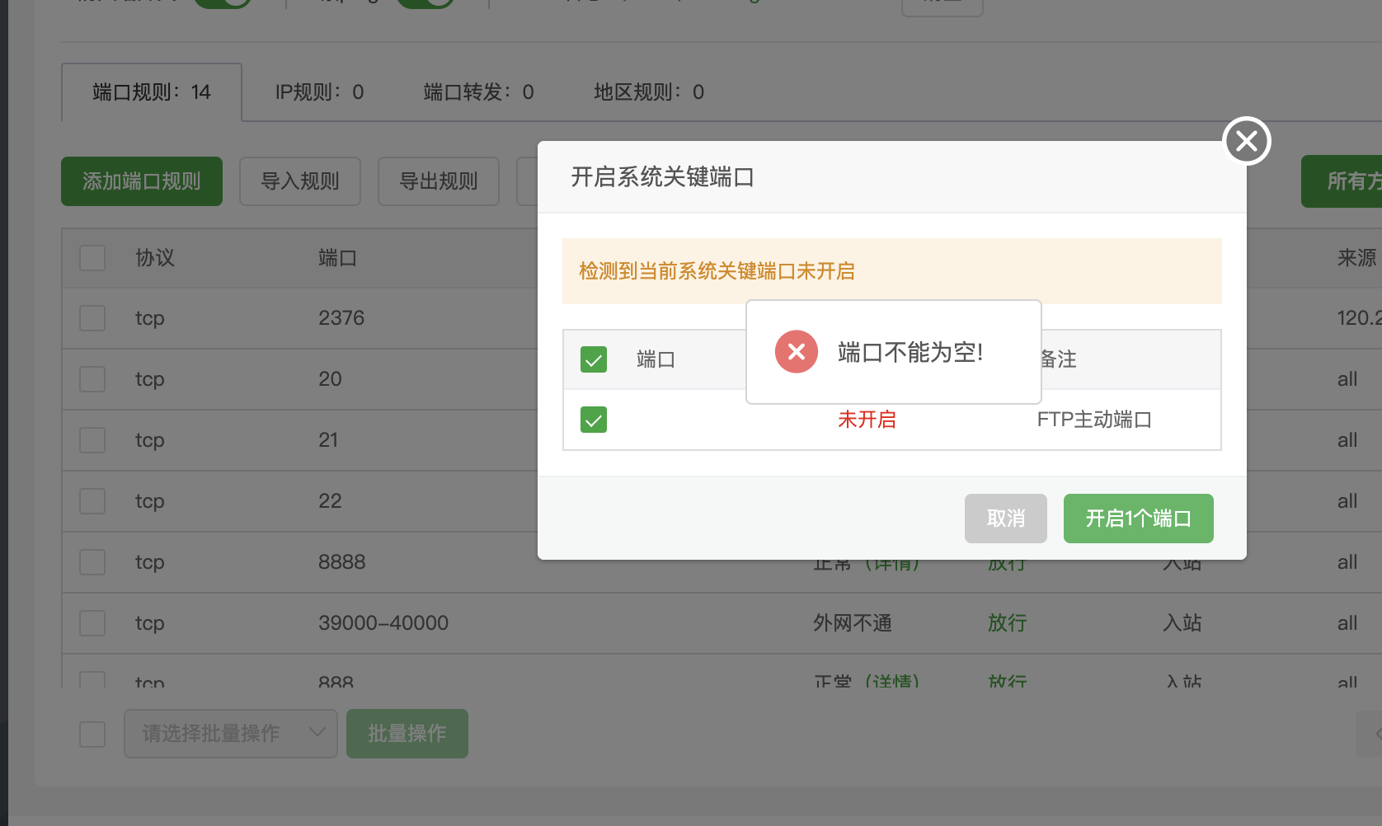Click the dialog title 开启系统关键端口

click(x=663, y=177)
